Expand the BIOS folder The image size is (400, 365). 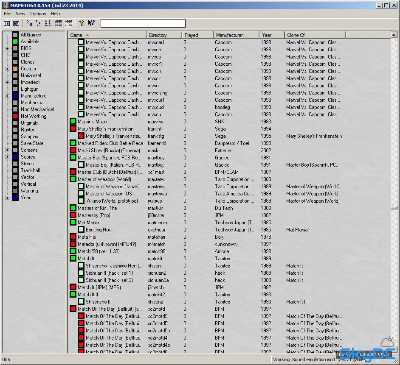[x=7, y=48]
